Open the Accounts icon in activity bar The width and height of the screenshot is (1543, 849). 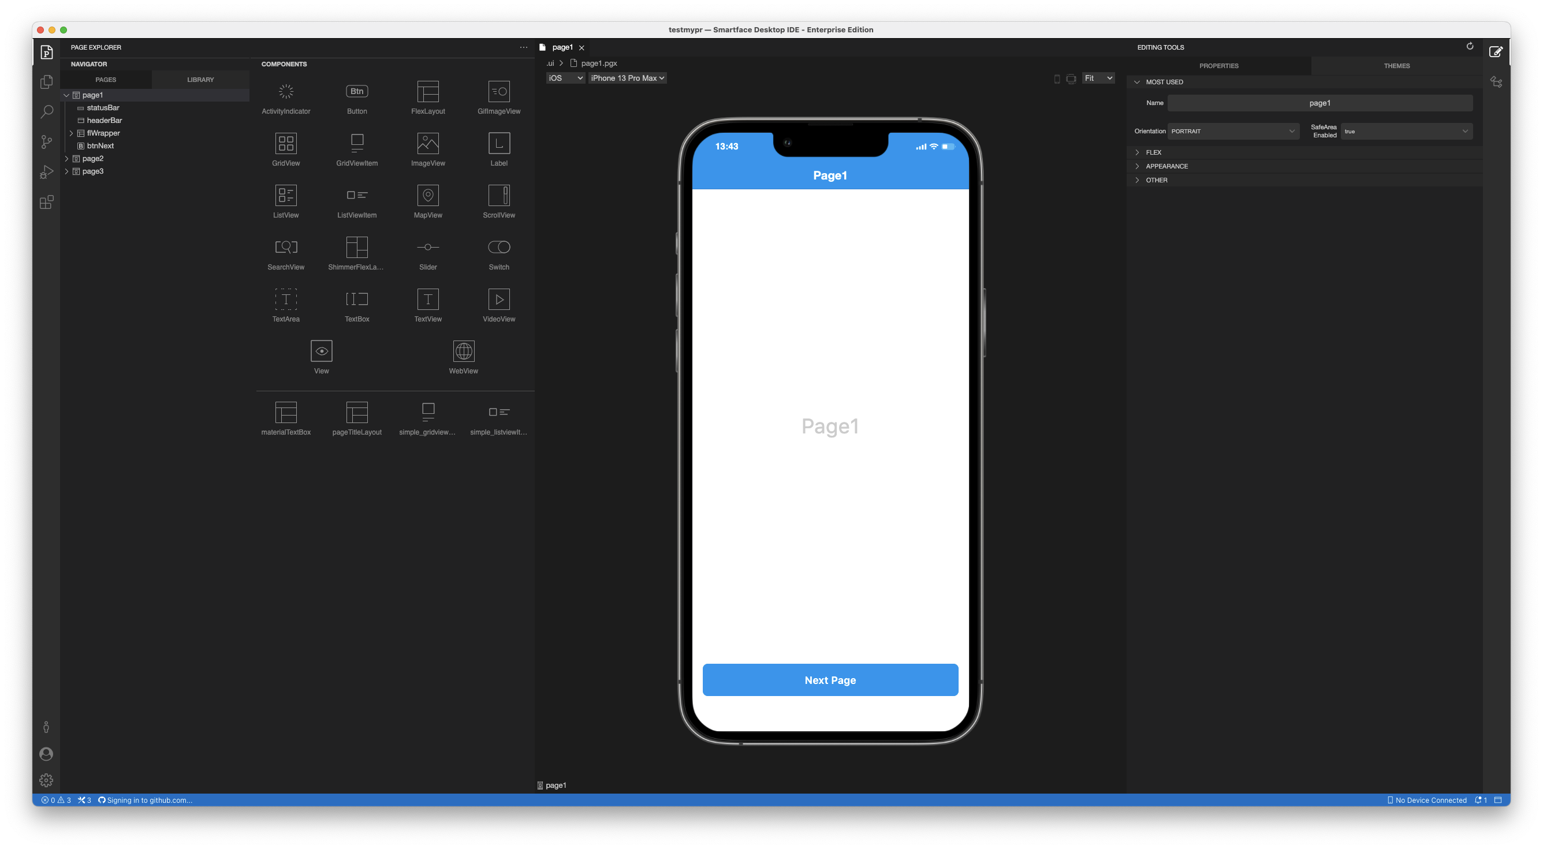coord(46,754)
